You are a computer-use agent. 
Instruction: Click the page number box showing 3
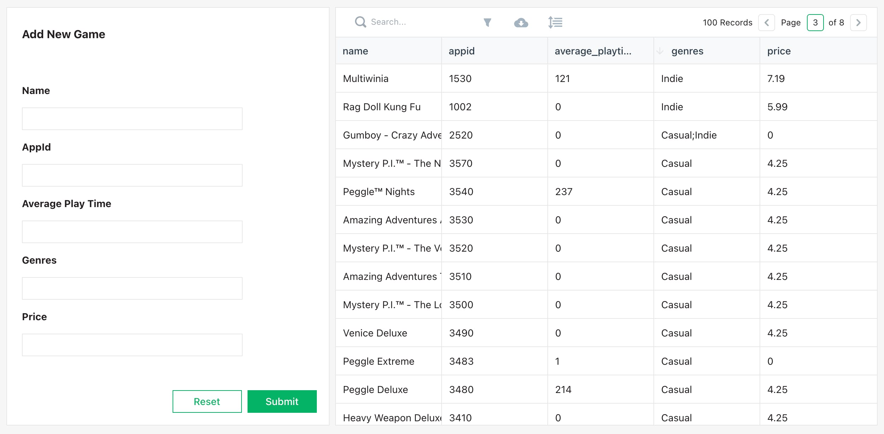pyautogui.click(x=815, y=23)
